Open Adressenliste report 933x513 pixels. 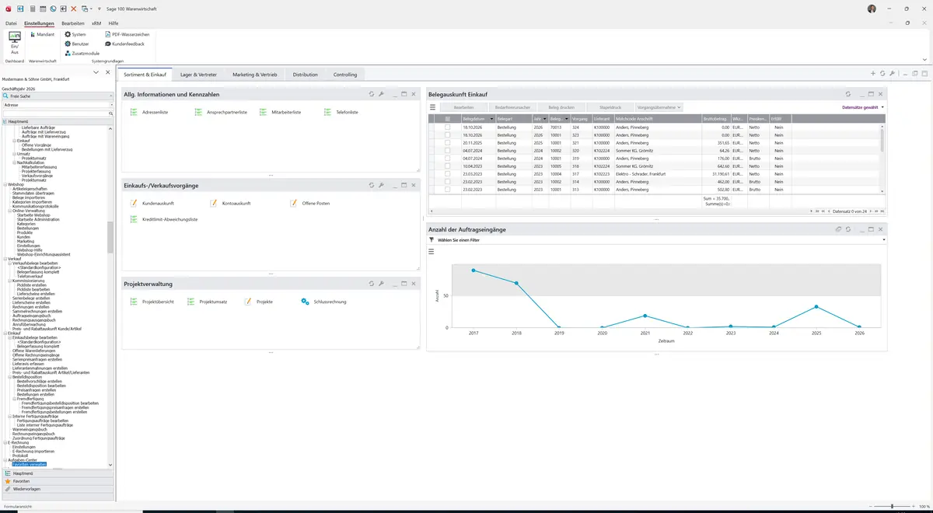149,113
